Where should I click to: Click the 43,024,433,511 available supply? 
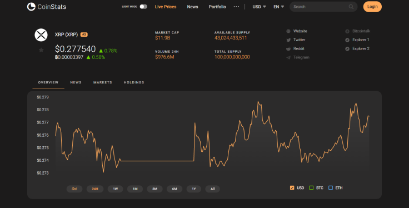click(x=231, y=38)
